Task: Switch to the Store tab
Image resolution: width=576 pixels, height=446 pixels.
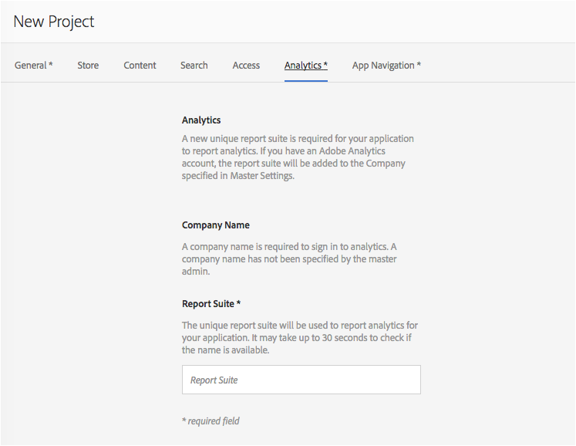Action: pos(88,66)
